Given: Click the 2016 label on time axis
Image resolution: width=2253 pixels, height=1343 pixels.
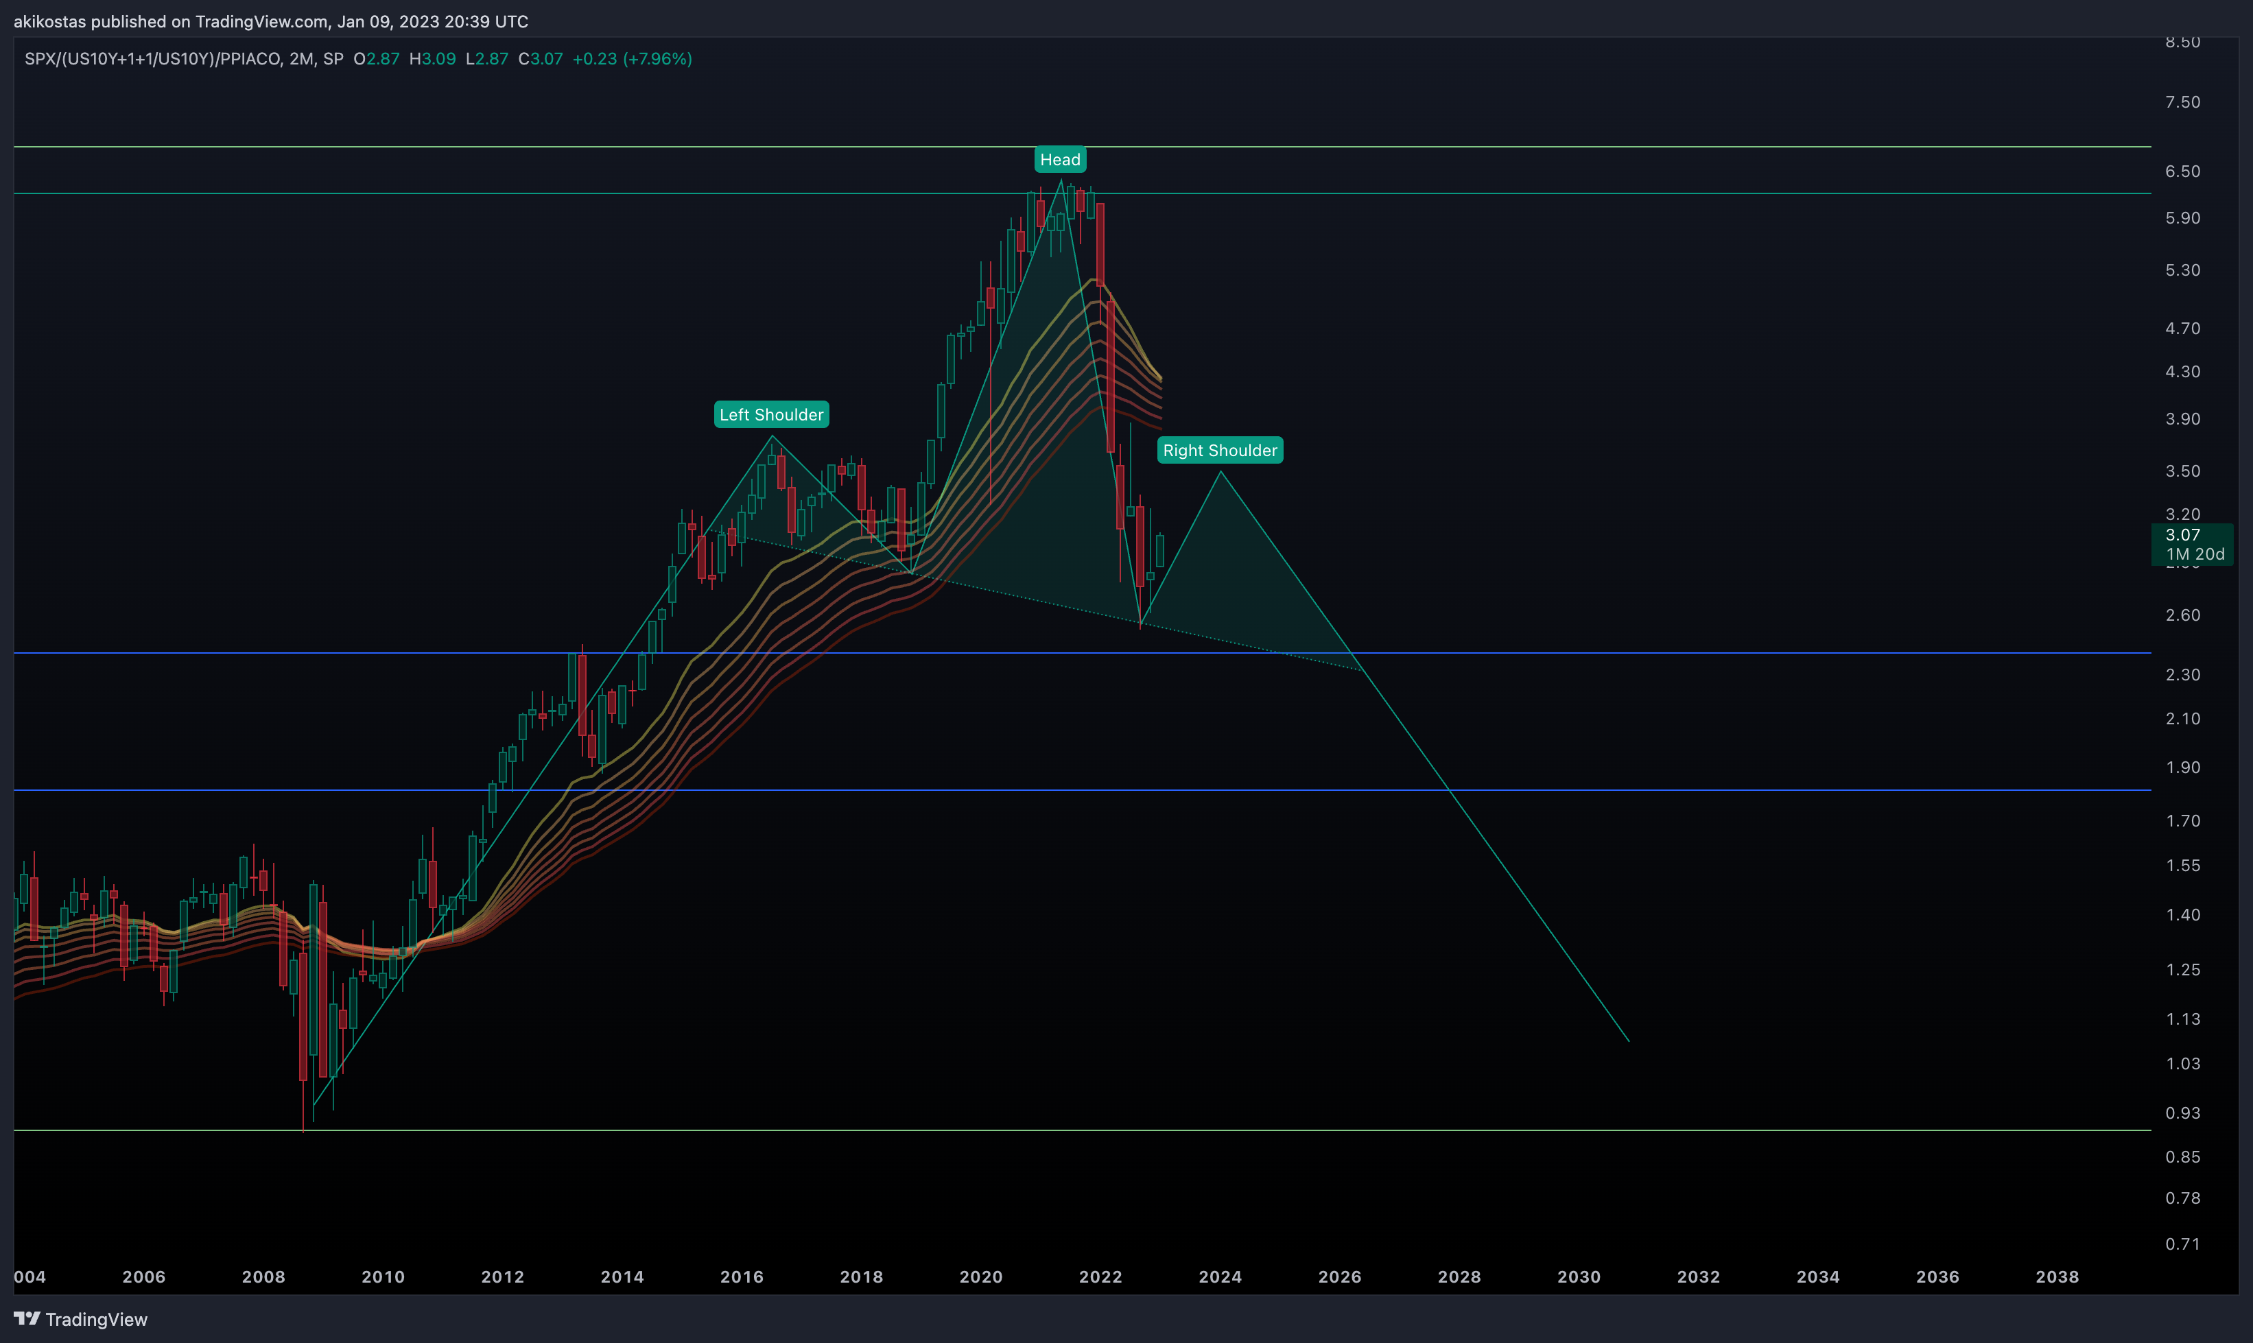Looking at the screenshot, I should click(742, 1276).
